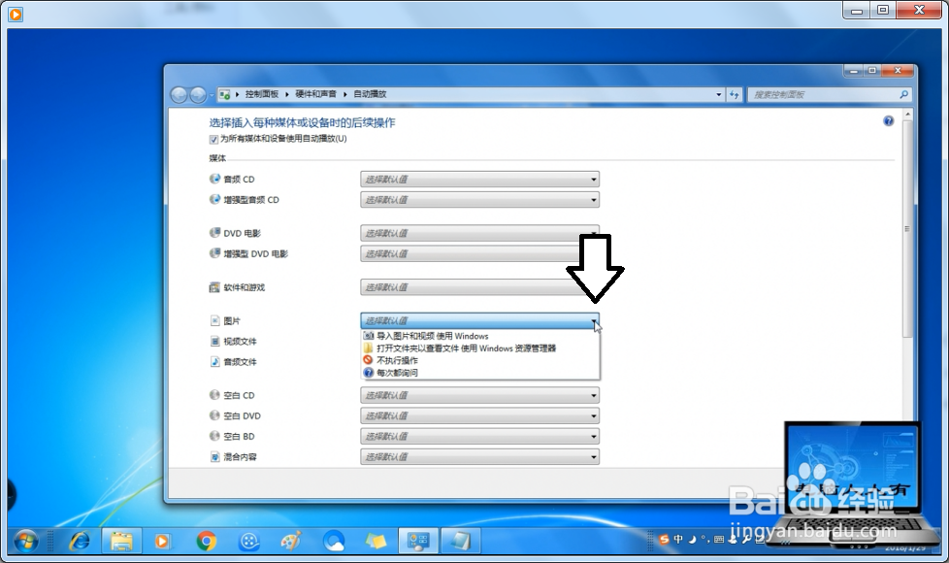Go to 控制面板 breadcrumb
The width and height of the screenshot is (949, 563).
[262, 94]
